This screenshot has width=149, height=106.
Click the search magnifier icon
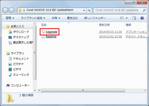tap(144, 10)
